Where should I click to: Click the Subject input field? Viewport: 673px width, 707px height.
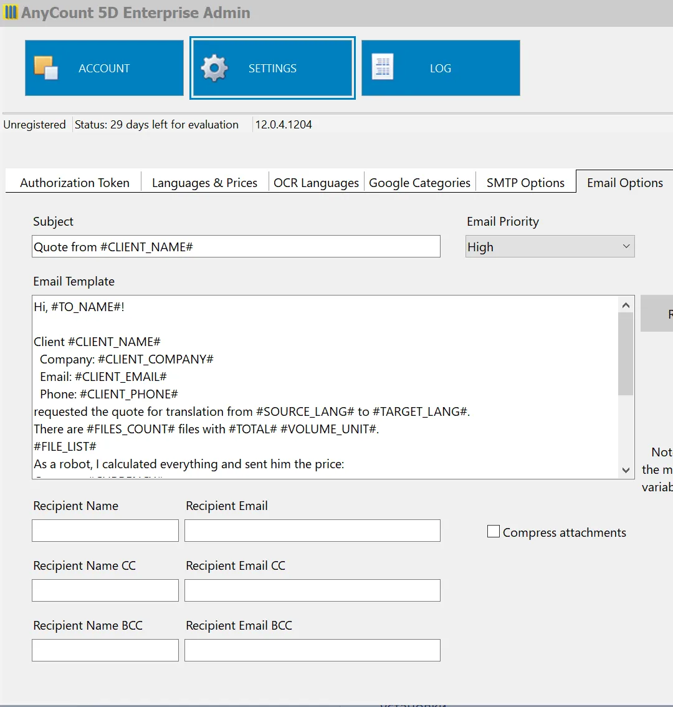coord(236,246)
